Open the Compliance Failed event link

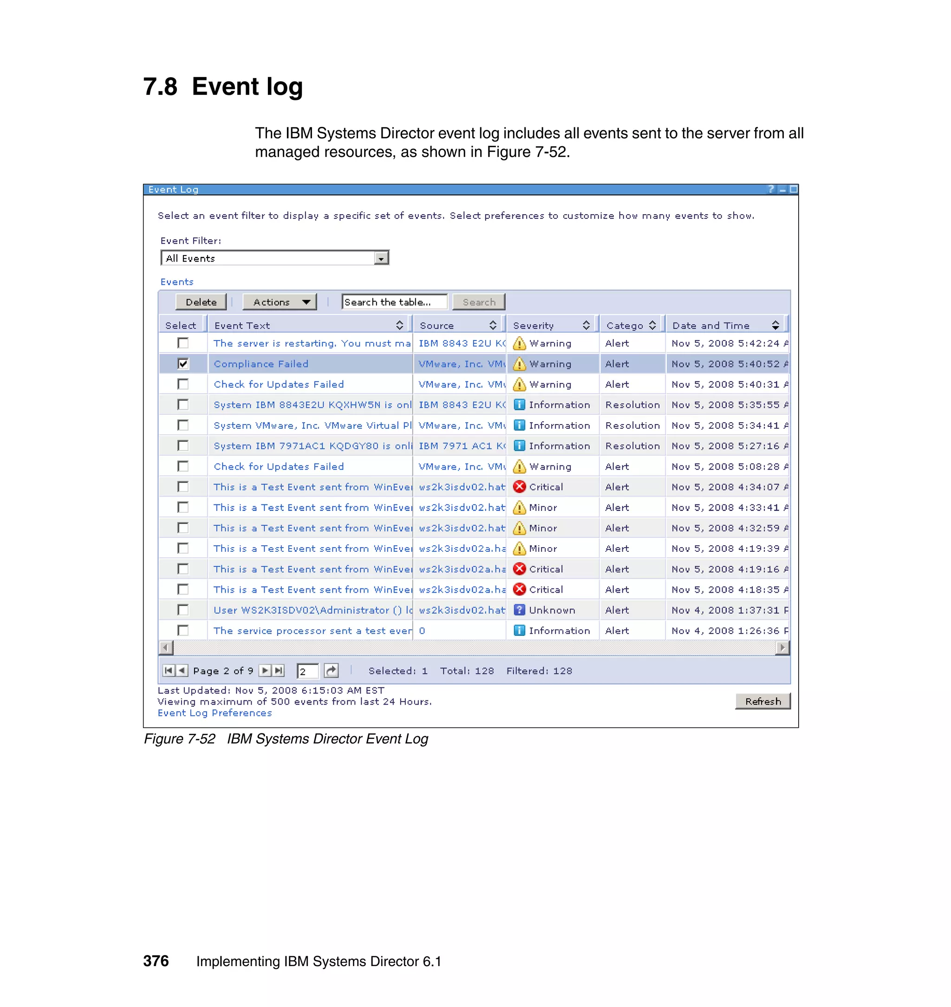(261, 364)
